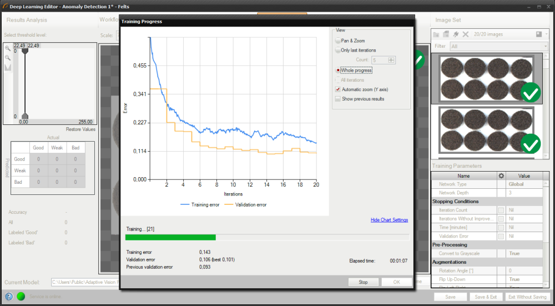
Task: Click the top threshold slider handle
Action: pos(24,51)
